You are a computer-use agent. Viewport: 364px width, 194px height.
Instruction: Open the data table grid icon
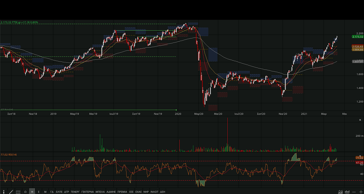18,192
